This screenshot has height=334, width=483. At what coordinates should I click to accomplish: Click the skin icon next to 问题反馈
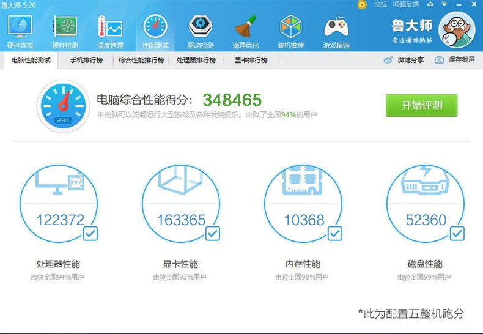[430, 4]
